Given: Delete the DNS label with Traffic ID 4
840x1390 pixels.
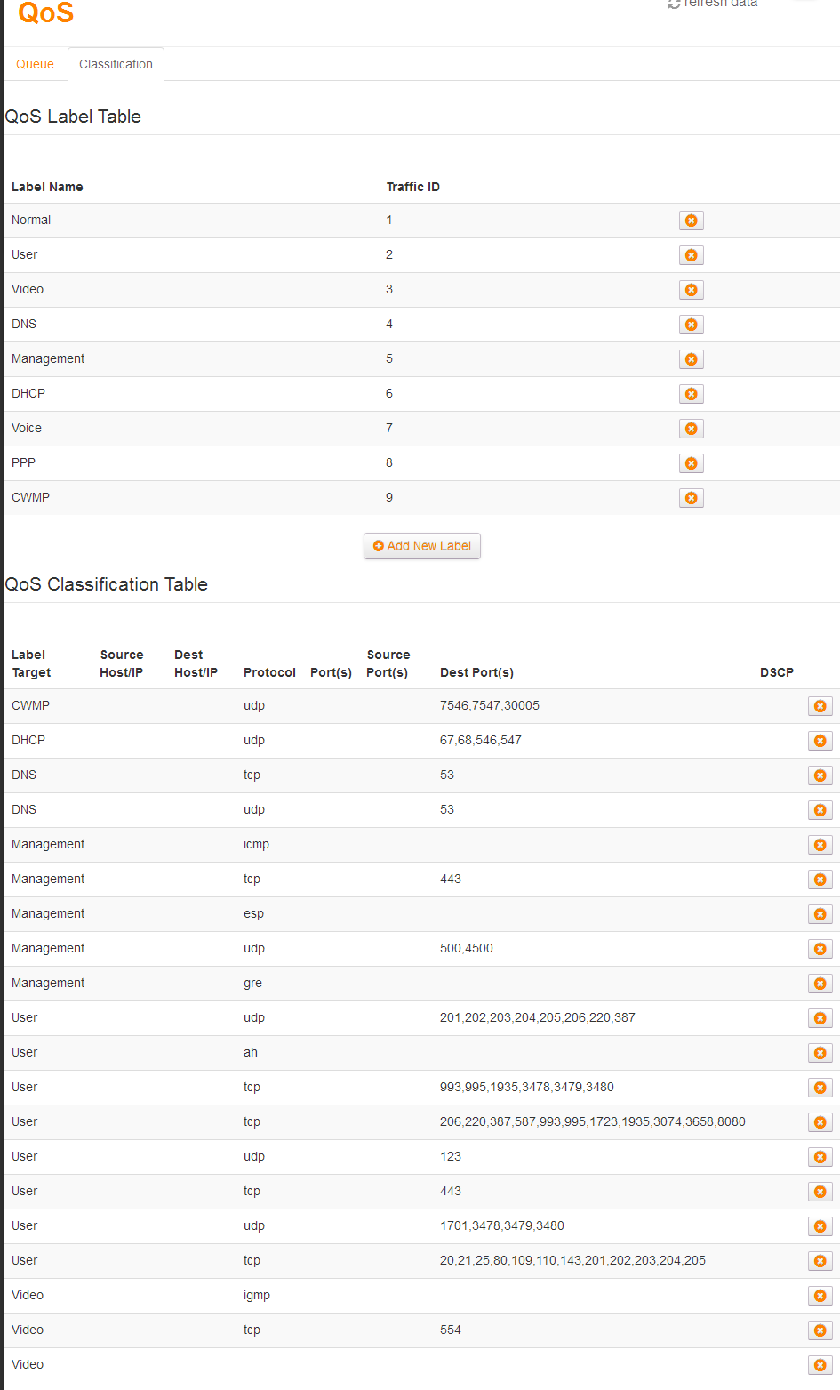Looking at the screenshot, I should 691,325.
